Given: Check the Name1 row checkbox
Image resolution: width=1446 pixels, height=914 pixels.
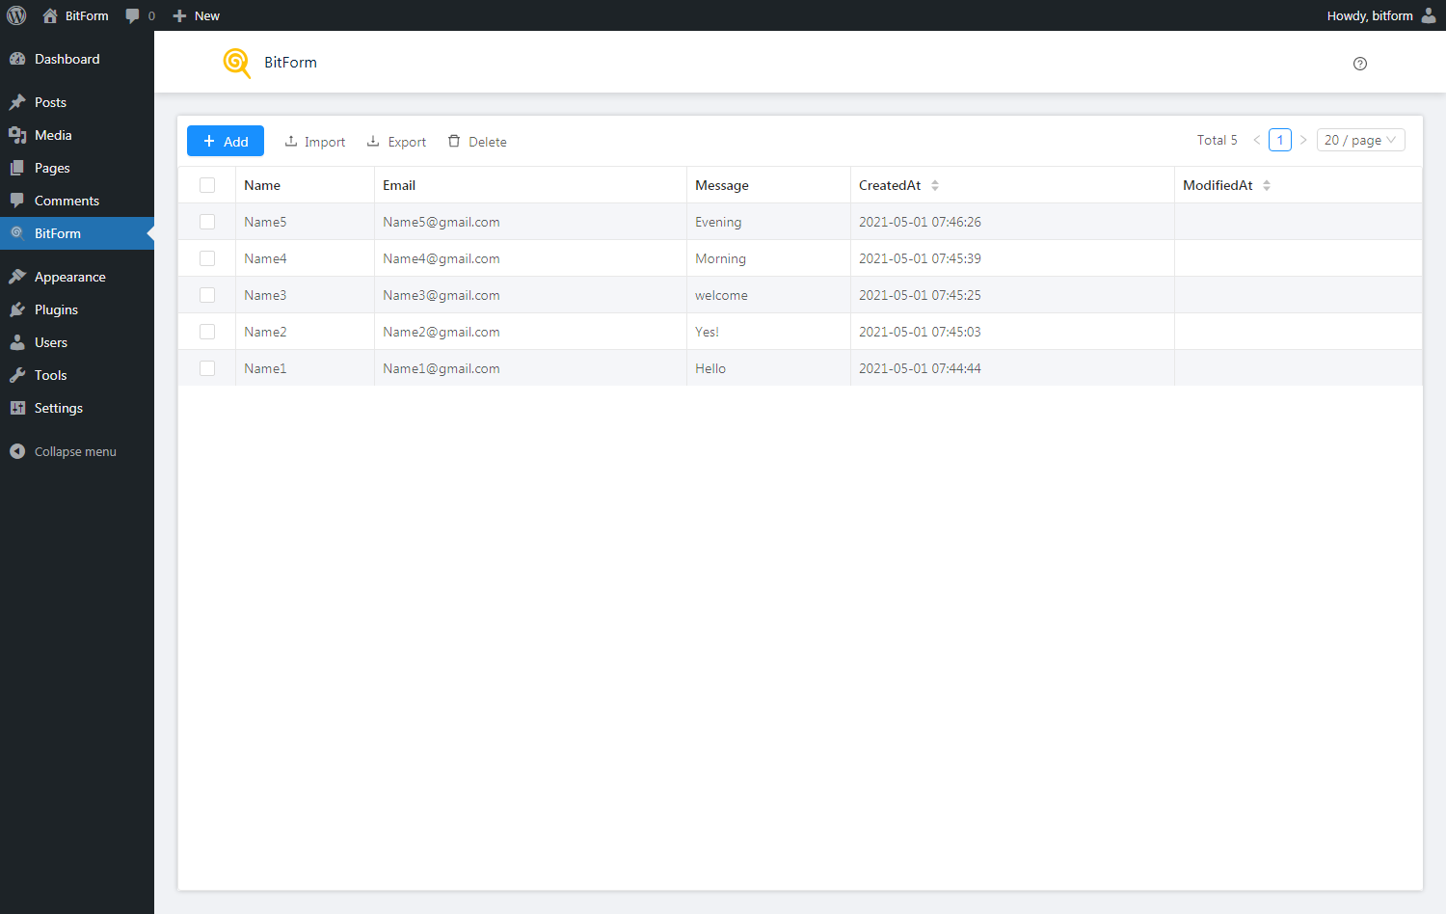Looking at the screenshot, I should coord(207,368).
